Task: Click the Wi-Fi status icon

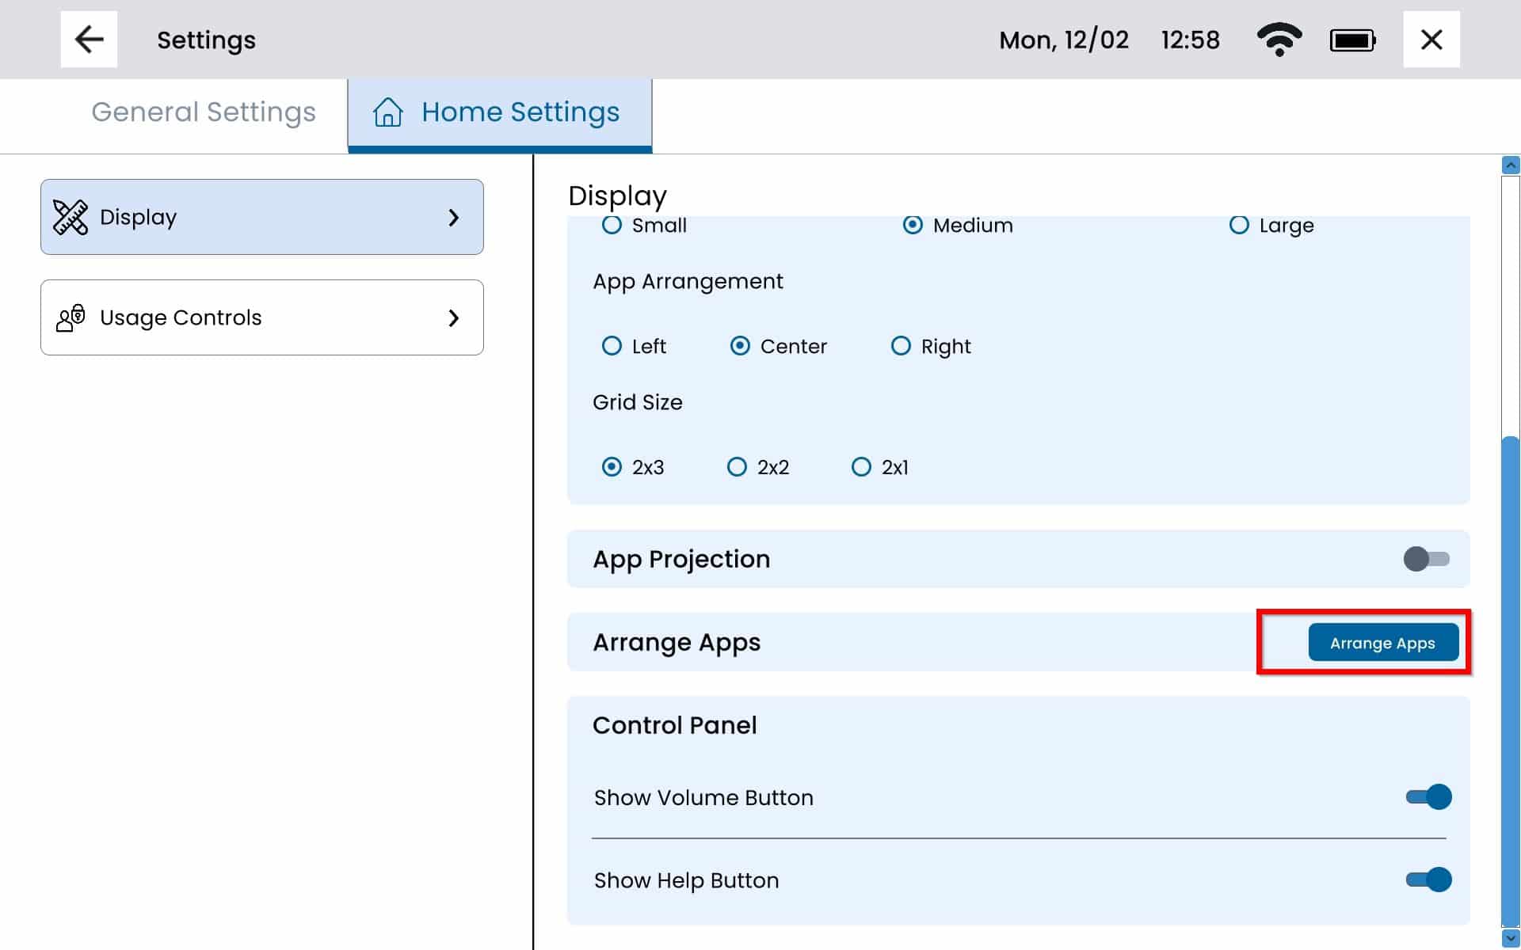Action: click(x=1279, y=40)
